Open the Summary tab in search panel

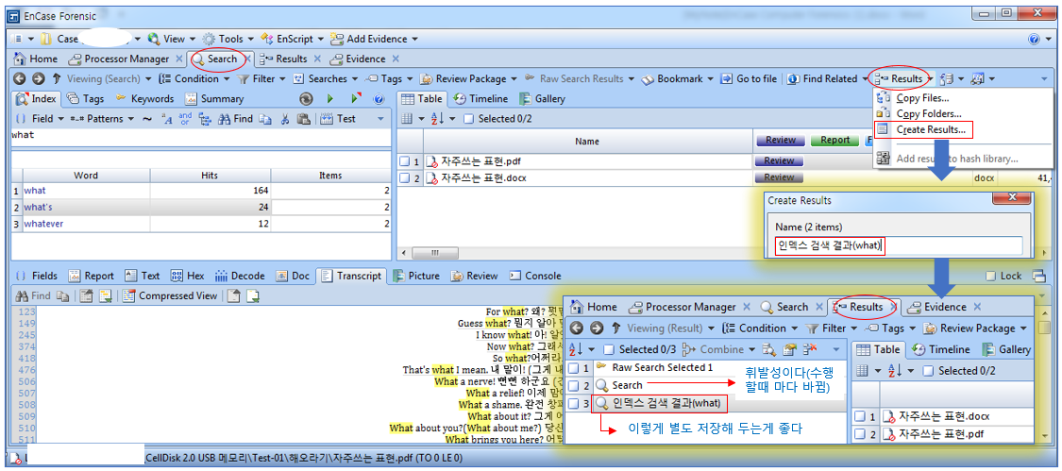coord(214,99)
